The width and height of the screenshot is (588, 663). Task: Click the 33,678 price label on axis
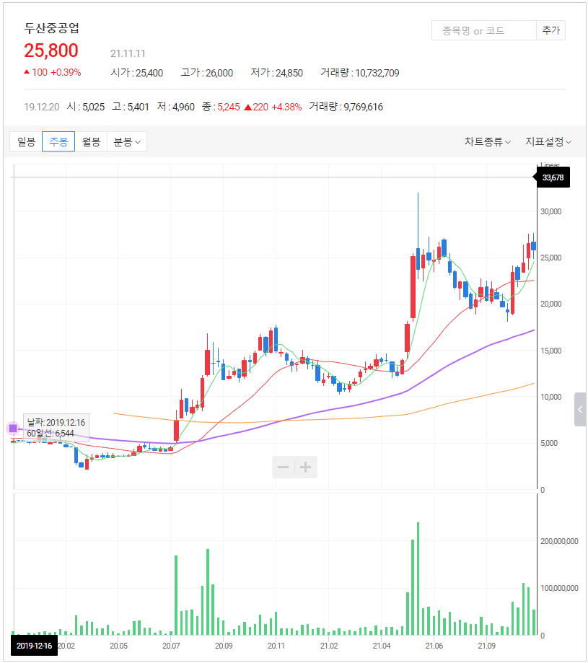(x=553, y=177)
